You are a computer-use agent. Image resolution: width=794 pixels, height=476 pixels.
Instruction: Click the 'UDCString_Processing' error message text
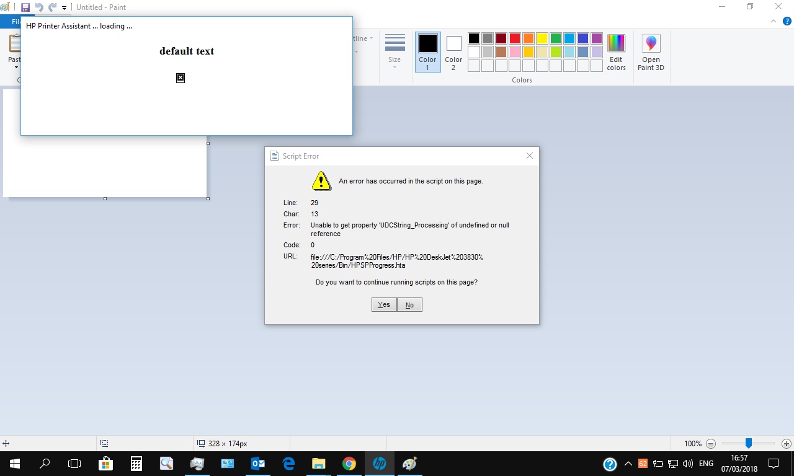click(410, 229)
